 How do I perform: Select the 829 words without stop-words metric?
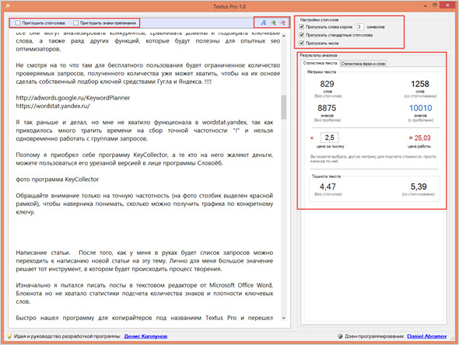(x=327, y=84)
